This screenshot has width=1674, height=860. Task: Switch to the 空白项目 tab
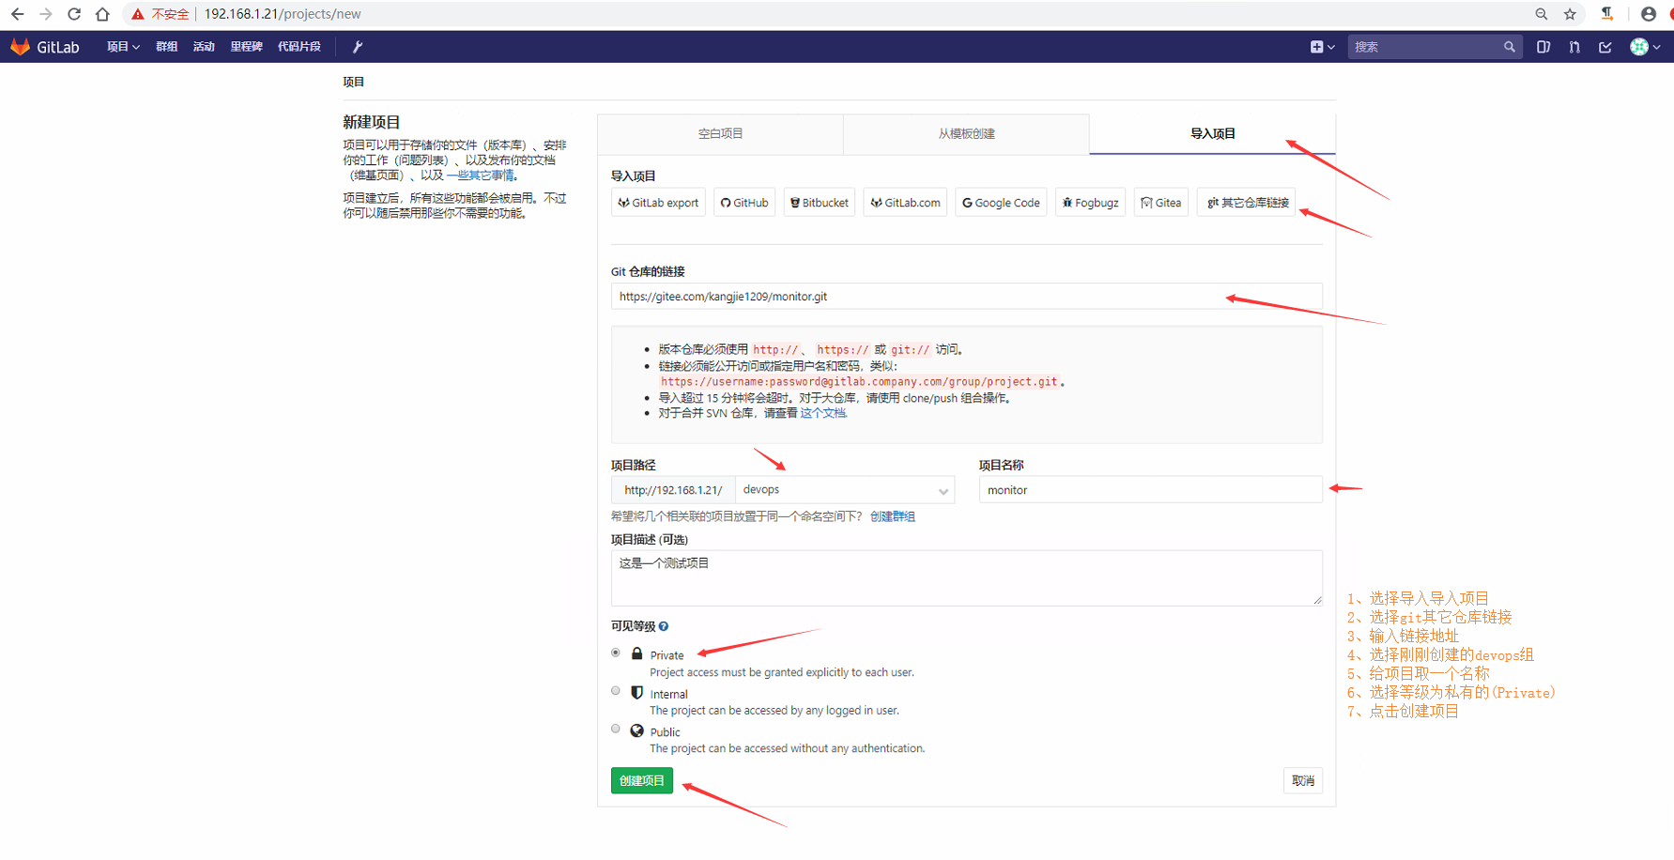720,133
